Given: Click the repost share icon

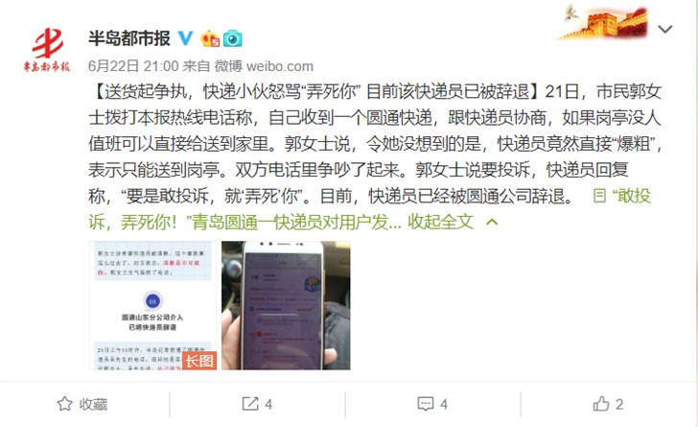Looking at the screenshot, I should coord(249,404).
